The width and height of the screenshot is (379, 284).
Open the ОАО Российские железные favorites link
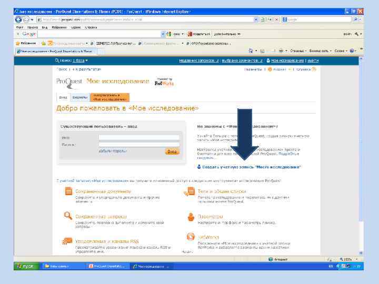[208, 44]
